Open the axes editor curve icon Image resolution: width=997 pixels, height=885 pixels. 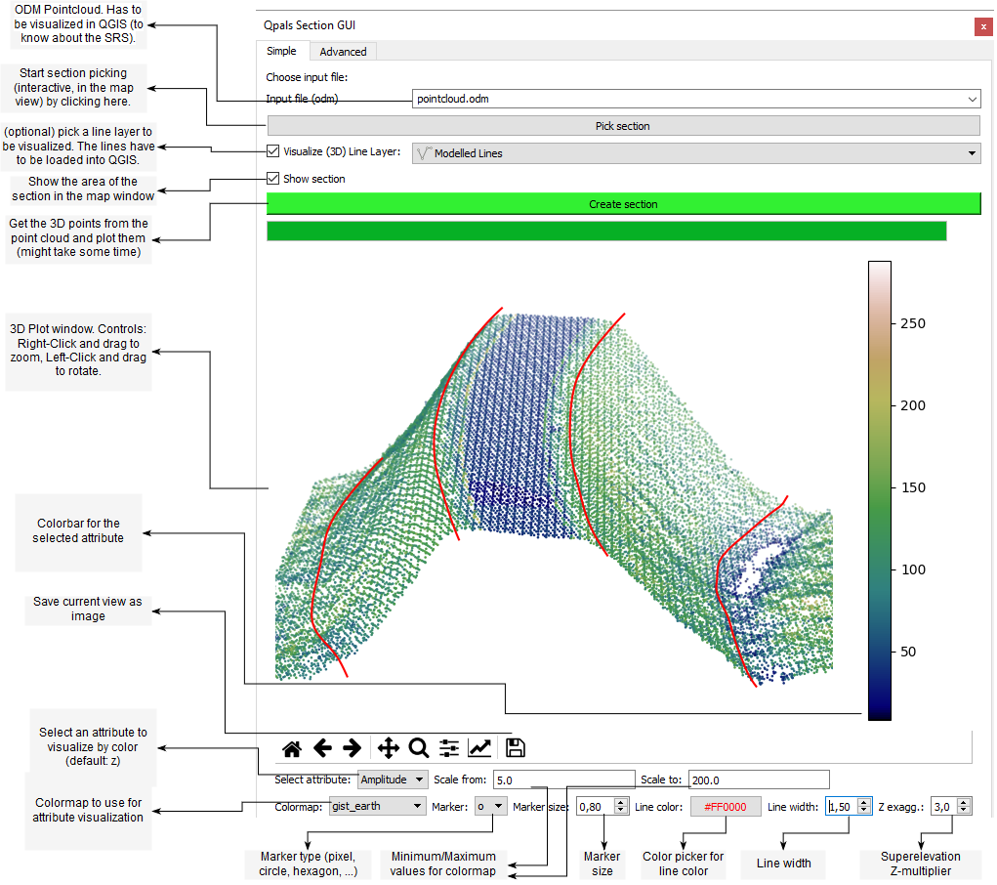point(480,747)
